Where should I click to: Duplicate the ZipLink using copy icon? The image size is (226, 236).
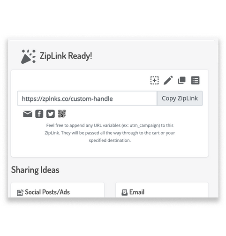pyautogui.click(x=182, y=80)
